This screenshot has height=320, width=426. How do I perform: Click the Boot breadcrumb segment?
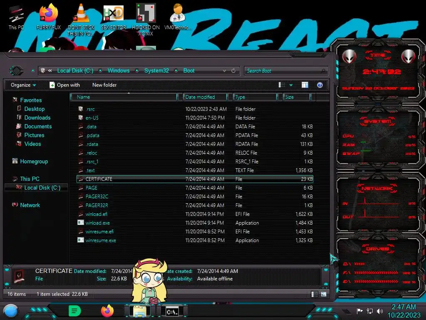[189, 71]
